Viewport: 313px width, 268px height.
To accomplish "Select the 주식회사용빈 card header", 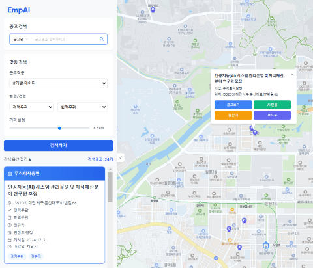I will pos(54,174).
